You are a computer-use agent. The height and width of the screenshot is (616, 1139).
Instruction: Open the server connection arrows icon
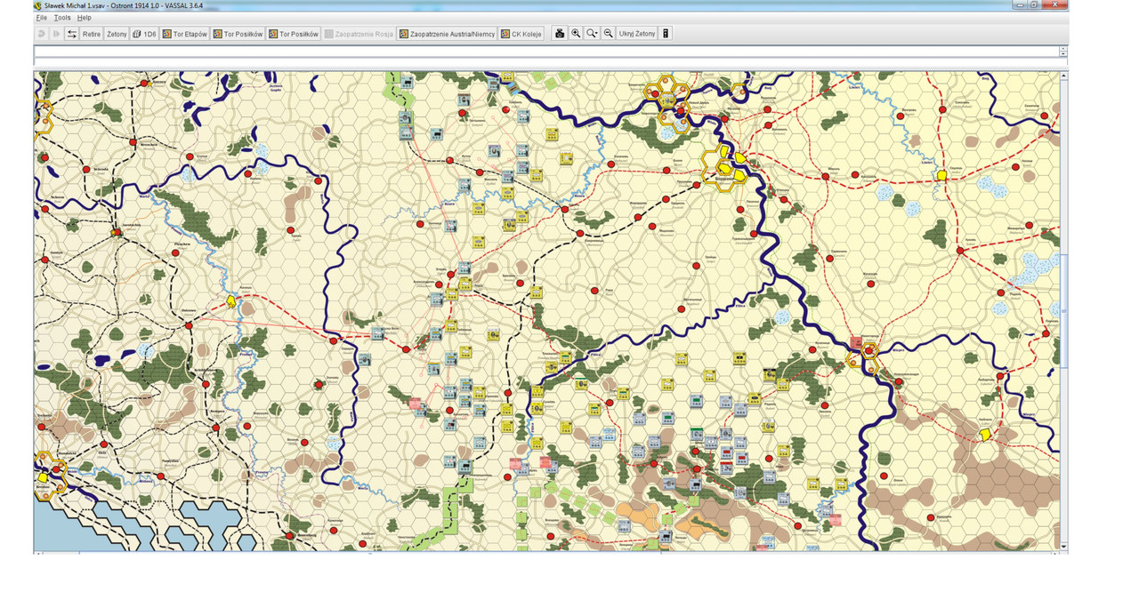pyautogui.click(x=72, y=34)
